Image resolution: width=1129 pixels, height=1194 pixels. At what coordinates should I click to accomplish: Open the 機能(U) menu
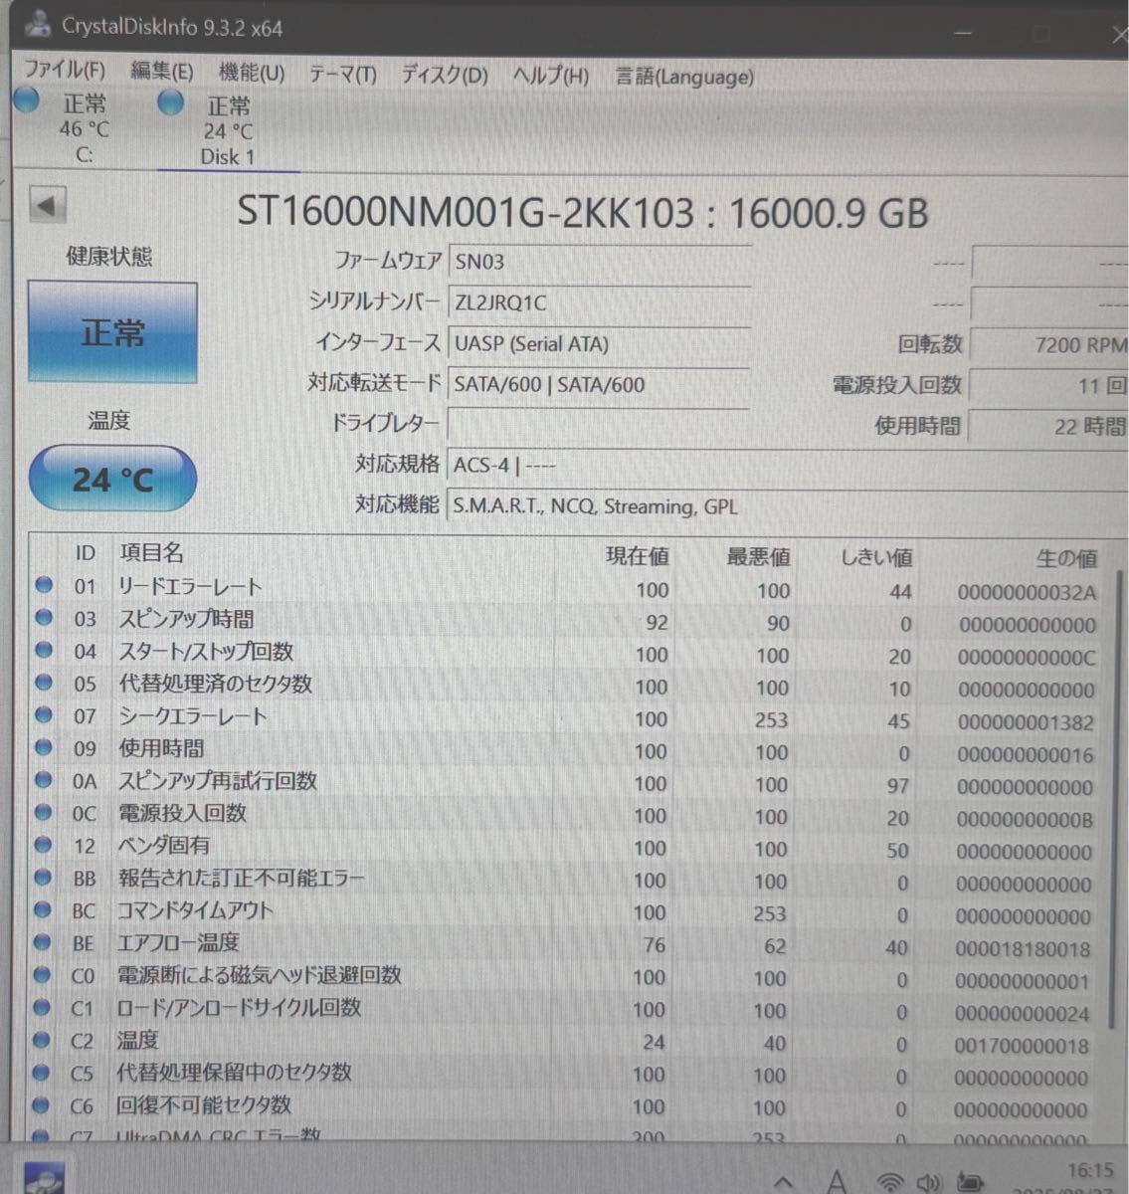pos(252,73)
